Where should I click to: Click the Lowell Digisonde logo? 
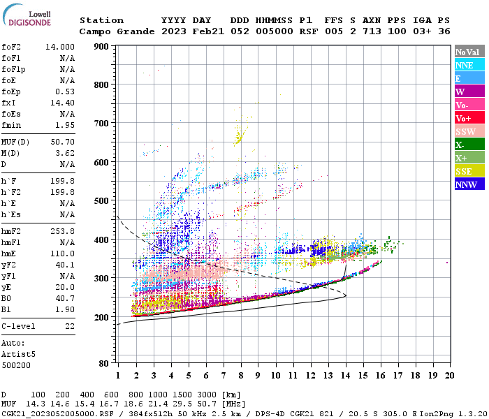click(27, 15)
